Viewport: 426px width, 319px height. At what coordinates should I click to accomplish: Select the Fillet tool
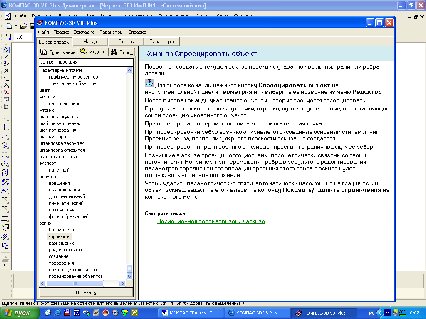click(5, 209)
